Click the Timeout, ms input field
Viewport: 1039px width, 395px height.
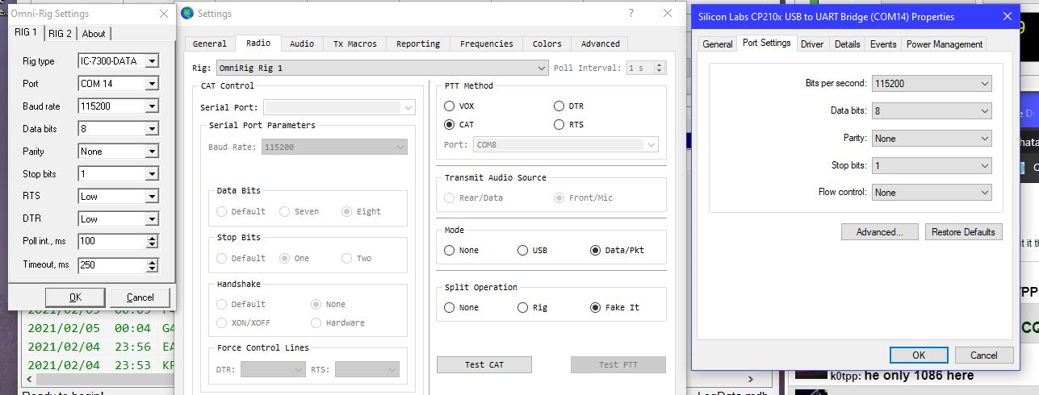(x=111, y=264)
